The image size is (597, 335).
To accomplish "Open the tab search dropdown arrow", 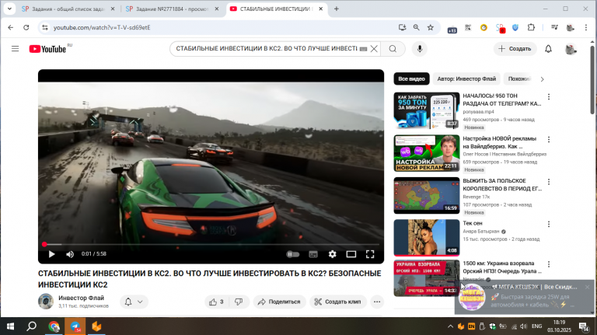I will click(9, 9).
